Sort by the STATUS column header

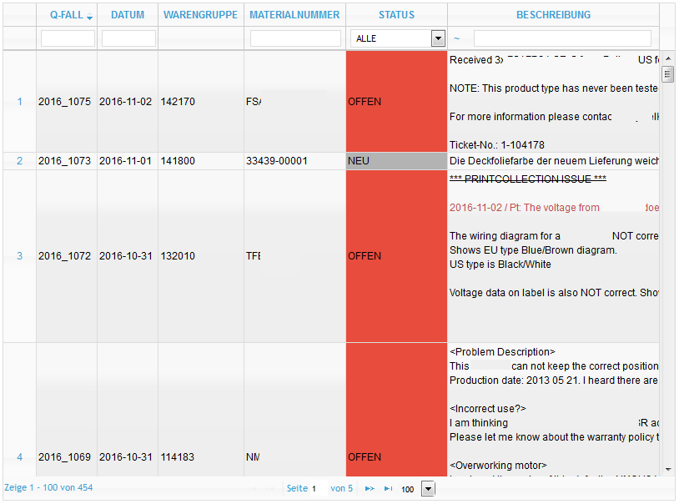point(397,15)
